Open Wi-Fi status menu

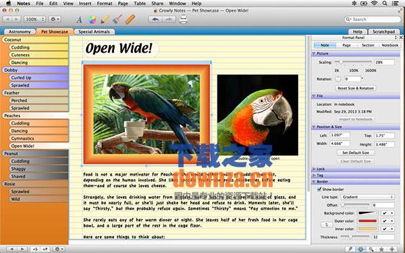tap(374, 3)
